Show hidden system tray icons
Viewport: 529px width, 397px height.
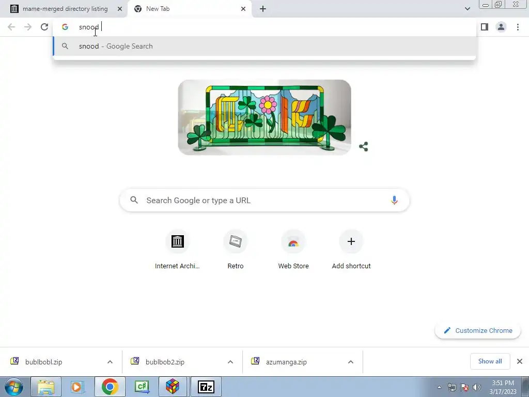click(x=439, y=387)
